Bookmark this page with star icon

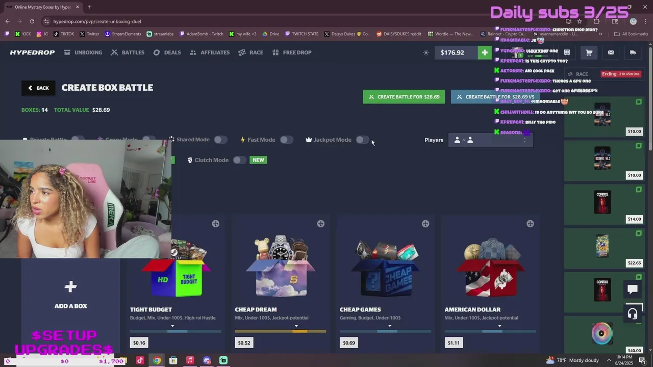click(580, 21)
